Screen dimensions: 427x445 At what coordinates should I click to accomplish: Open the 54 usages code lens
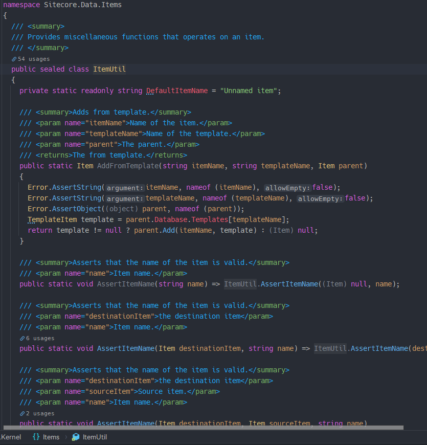tap(33, 59)
